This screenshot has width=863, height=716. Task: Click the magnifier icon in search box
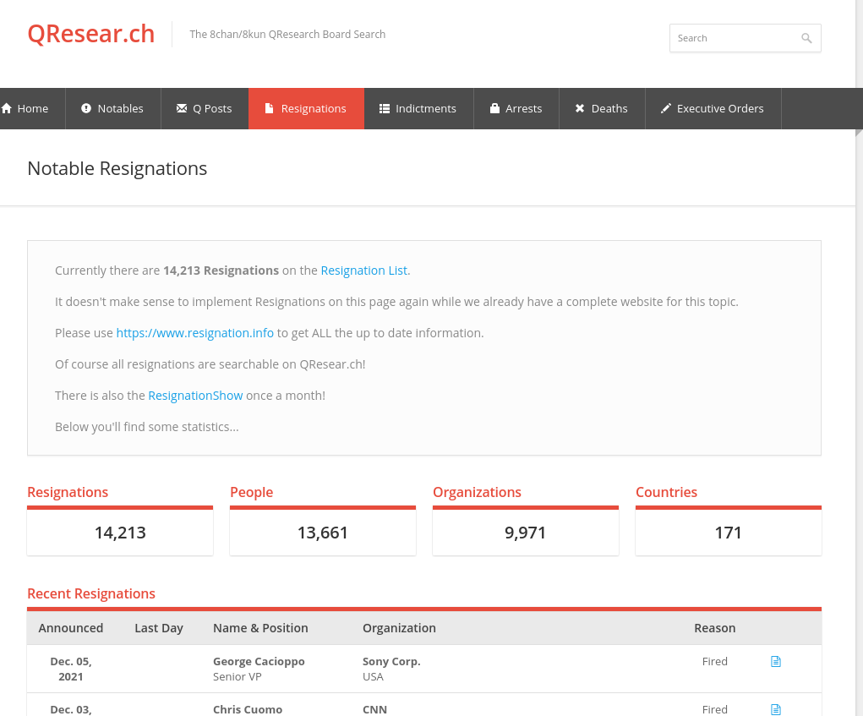click(806, 38)
